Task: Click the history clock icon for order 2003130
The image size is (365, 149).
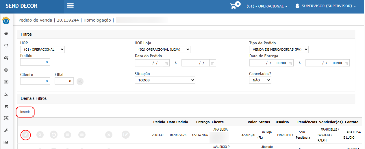Action: click(54, 135)
